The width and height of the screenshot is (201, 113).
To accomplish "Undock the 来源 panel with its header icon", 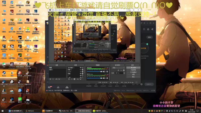I will pyautogui.click(x=84, y=65).
